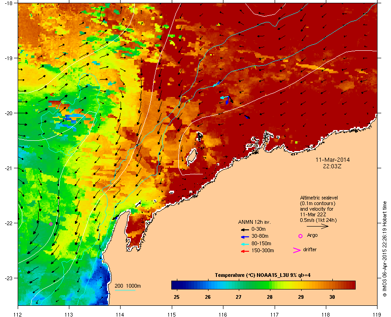This screenshot has height=317, width=391.
Task: Click the colorbar tick label 26
Action: tap(208, 297)
